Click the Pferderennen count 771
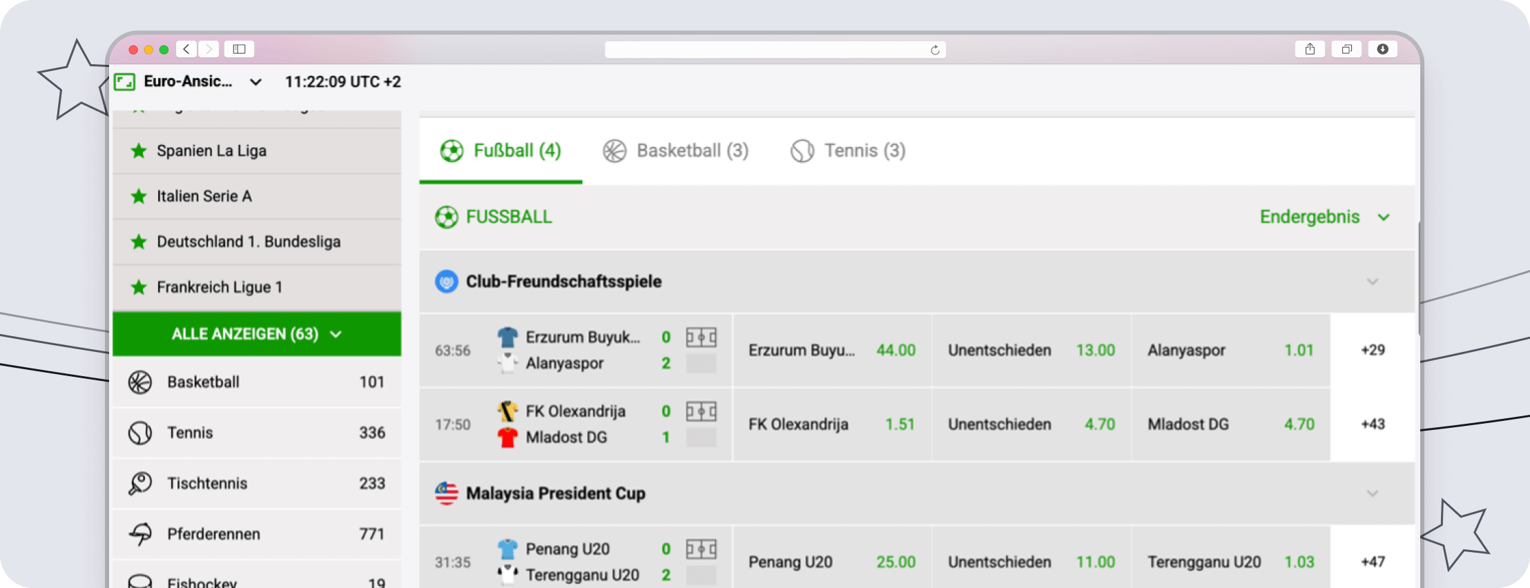The width and height of the screenshot is (1530, 588). (371, 533)
